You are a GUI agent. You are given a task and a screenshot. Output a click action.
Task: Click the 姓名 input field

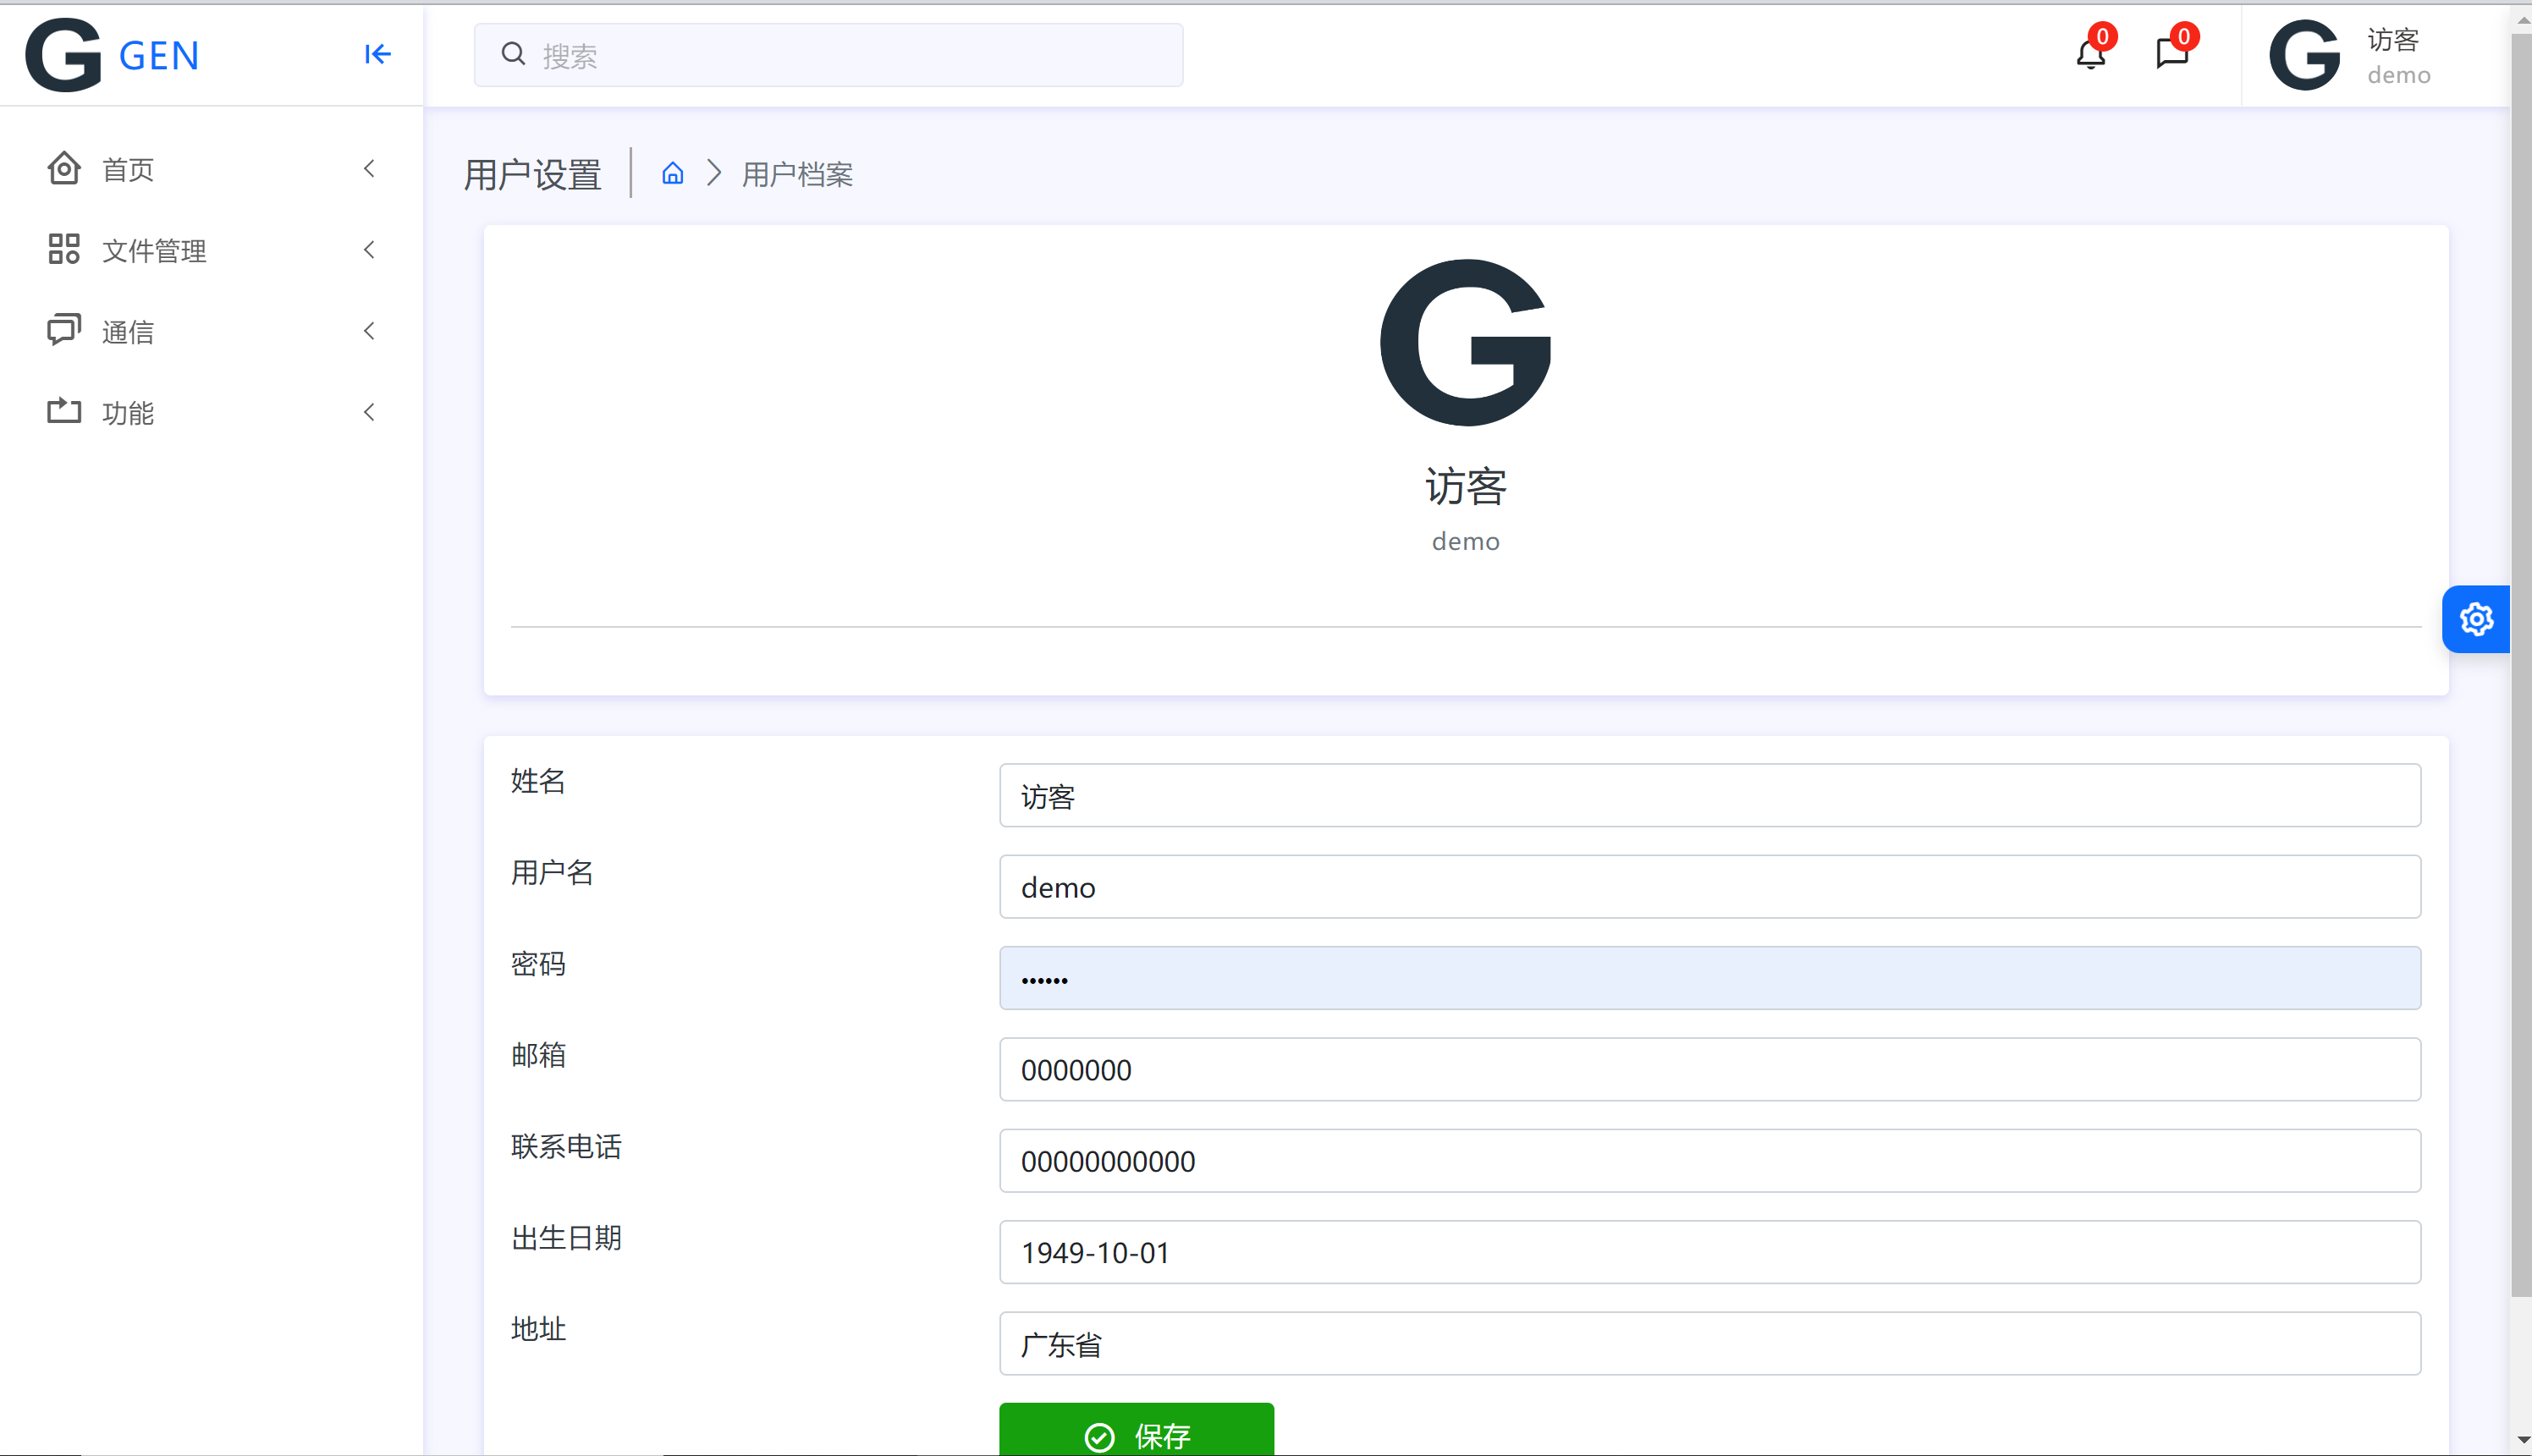(1709, 795)
